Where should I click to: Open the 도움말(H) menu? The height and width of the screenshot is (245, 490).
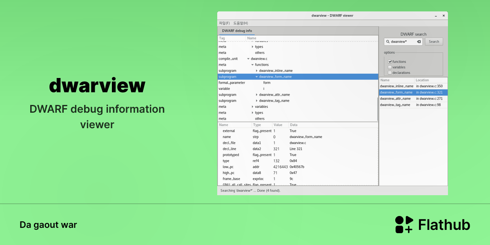pyautogui.click(x=241, y=23)
